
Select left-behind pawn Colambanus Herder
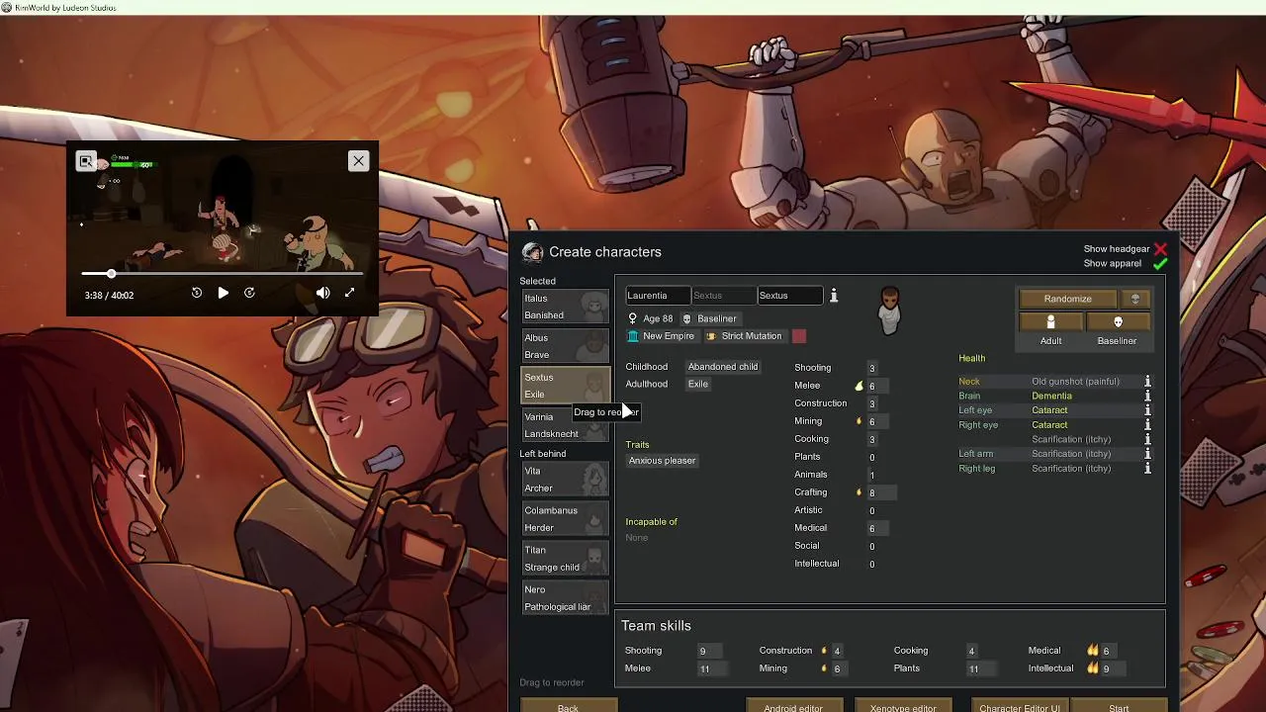pos(565,519)
